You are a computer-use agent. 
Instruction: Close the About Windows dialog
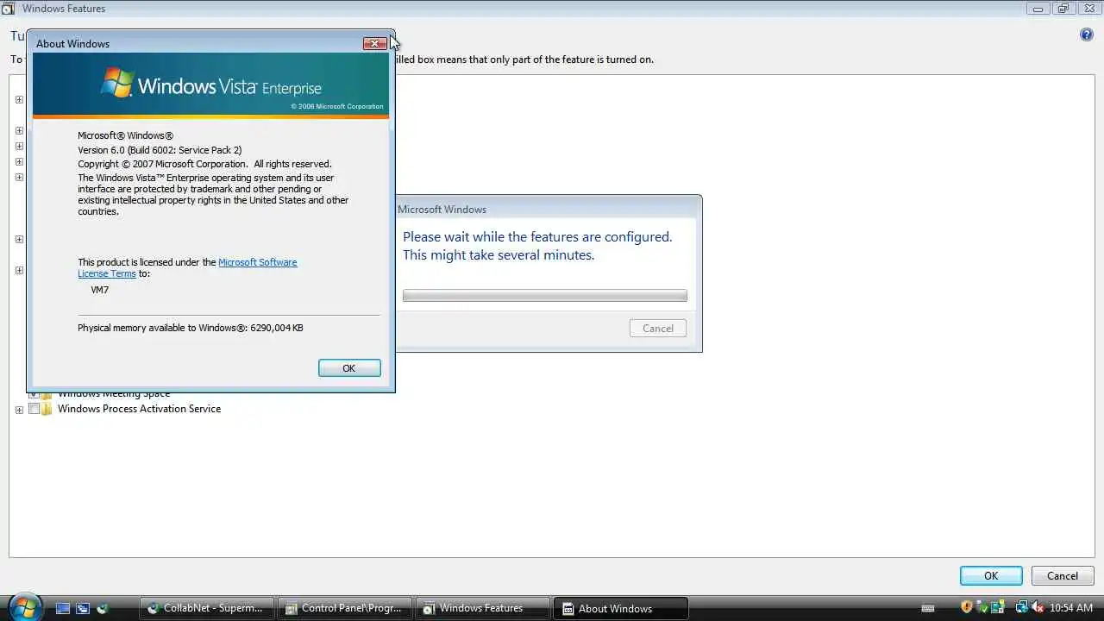pyautogui.click(x=375, y=43)
